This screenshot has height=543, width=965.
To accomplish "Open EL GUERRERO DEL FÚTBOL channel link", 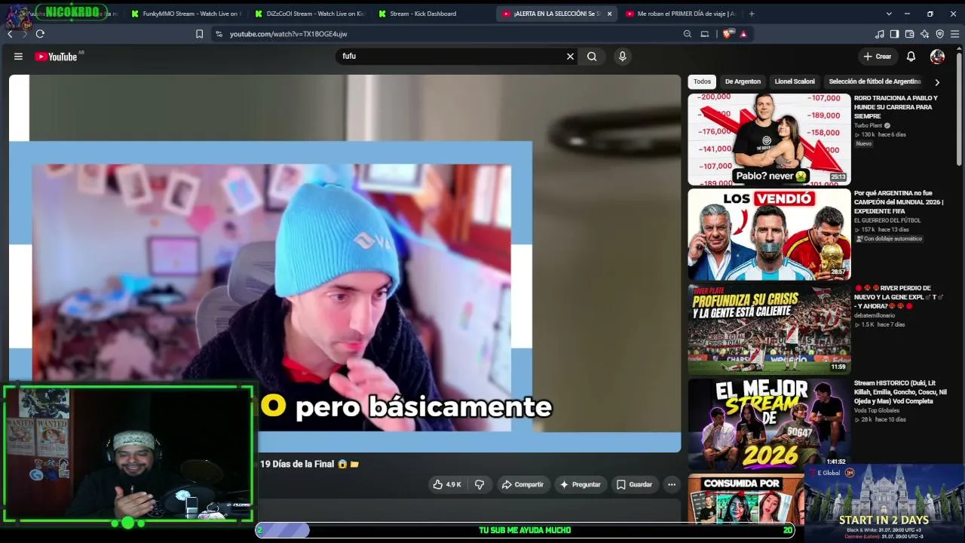I will pyautogui.click(x=887, y=221).
